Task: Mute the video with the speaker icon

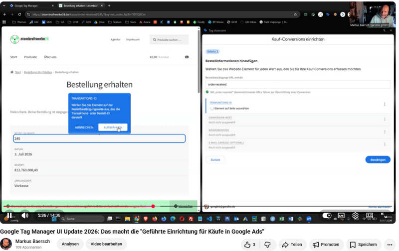Action: [24, 216]
